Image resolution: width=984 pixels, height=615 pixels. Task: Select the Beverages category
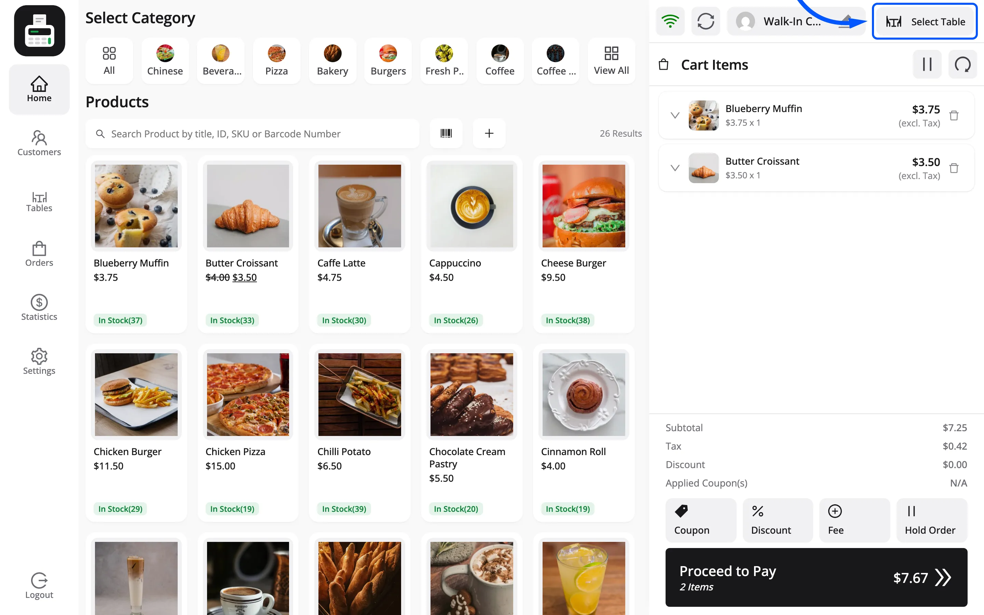[221, 60]
